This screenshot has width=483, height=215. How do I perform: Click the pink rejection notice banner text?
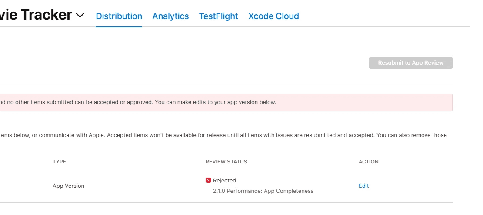[x=138, y=102]
